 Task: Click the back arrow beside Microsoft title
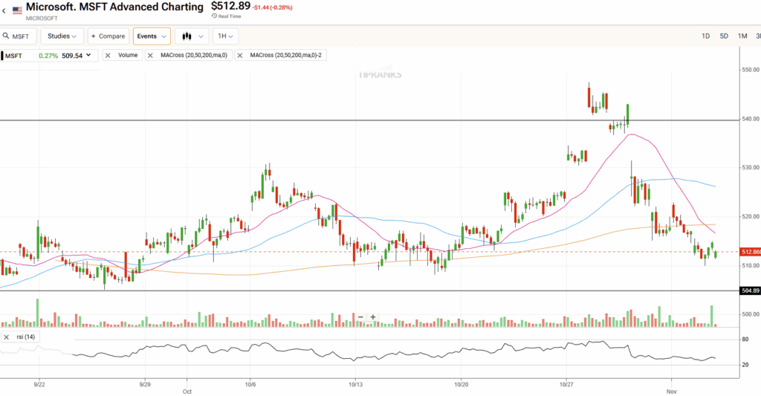tap(4, 11)
